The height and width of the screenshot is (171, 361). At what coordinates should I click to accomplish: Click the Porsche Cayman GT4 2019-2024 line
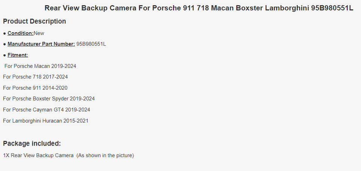point(47,109)
